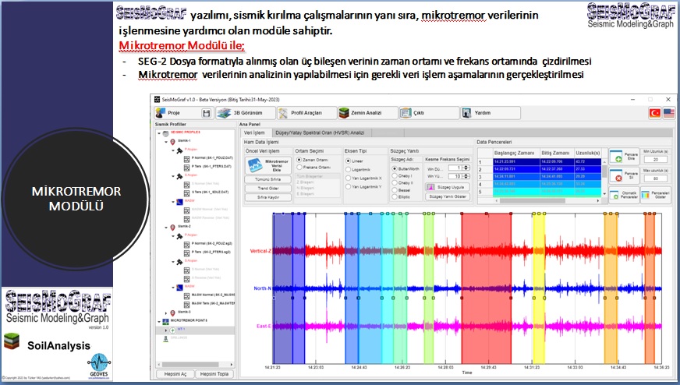Click the stepper on lower cutoff frequency field
The width and height of the screenshot is (680, 385).
pos(466,168)
